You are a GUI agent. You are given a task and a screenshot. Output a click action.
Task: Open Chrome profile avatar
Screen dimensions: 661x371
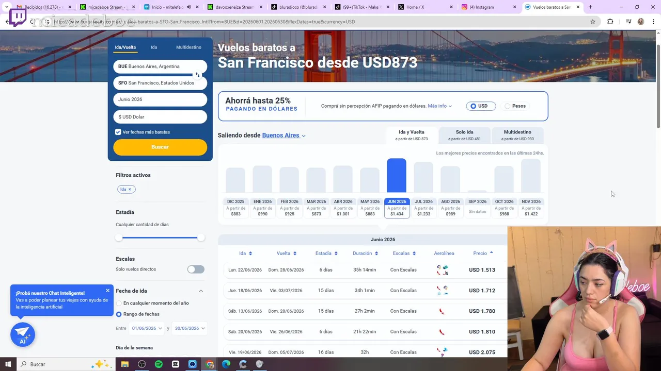pos(641,22)
